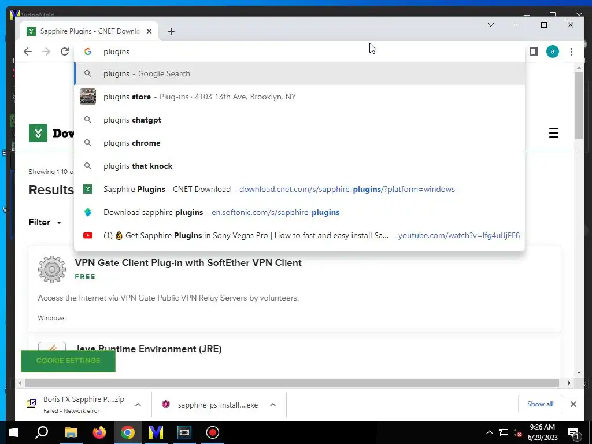This screenshot has width=592, height=444.
Task: Launch Firefox from taskbar
Action: click(99, 432)
